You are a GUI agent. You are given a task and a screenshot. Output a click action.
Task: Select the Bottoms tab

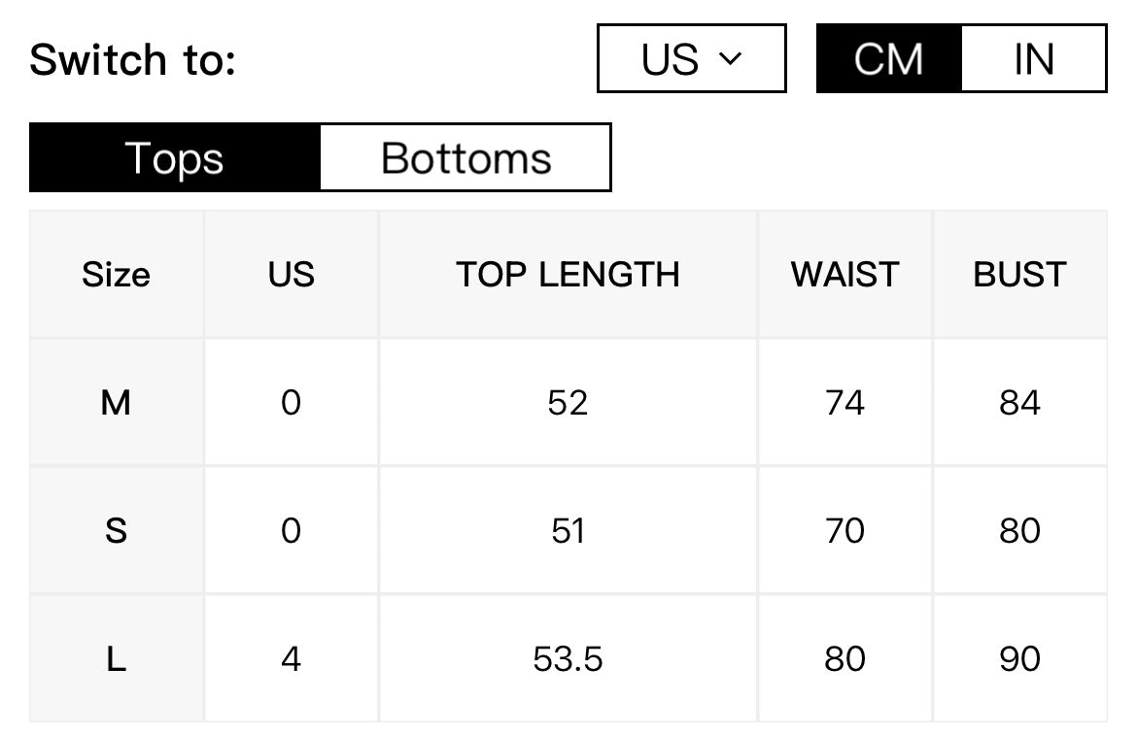[x=465, y=158]
